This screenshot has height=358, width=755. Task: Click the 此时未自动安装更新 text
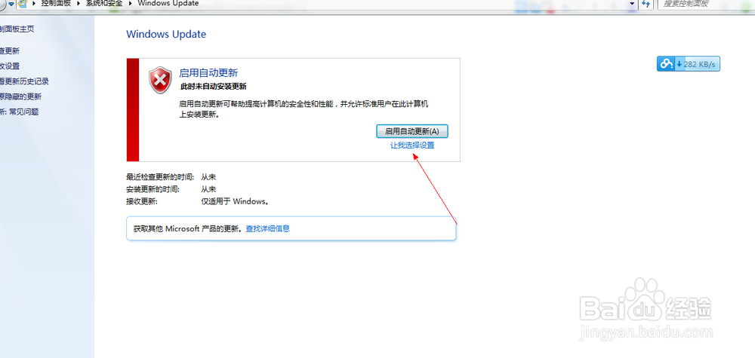pyautogui.click(x=214, y=87)
